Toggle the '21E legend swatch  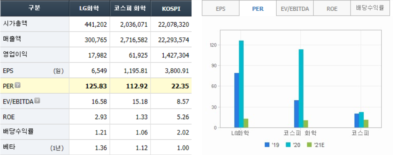[x=310, y=145]
